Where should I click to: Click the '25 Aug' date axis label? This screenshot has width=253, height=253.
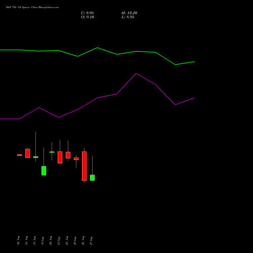(x=75, y=240)
